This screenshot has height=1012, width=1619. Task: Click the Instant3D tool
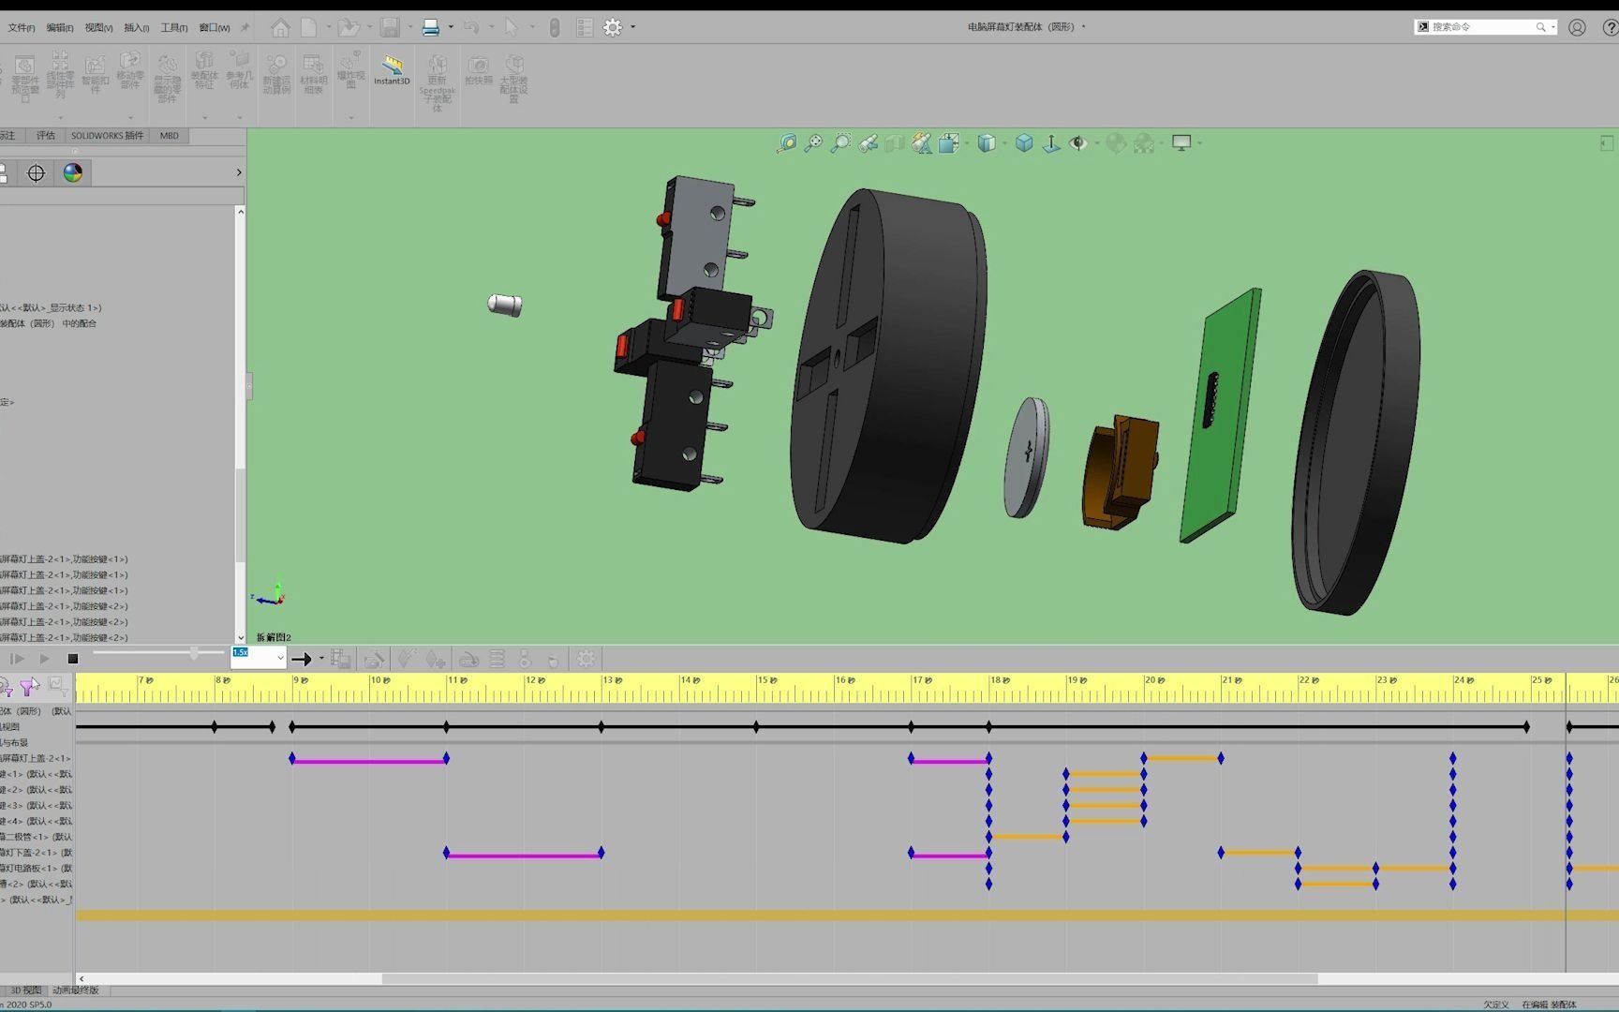(x=392, y=69)
